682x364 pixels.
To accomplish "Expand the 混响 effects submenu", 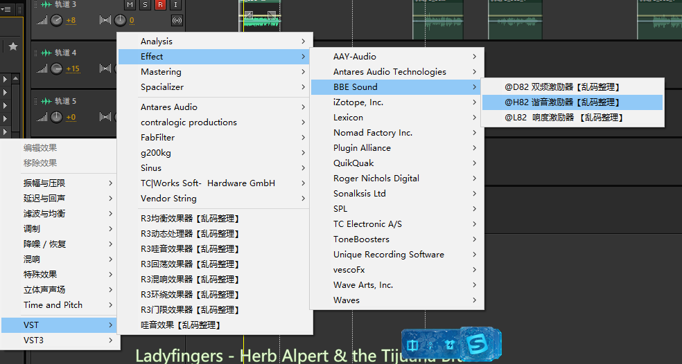I will click(59, 260).
